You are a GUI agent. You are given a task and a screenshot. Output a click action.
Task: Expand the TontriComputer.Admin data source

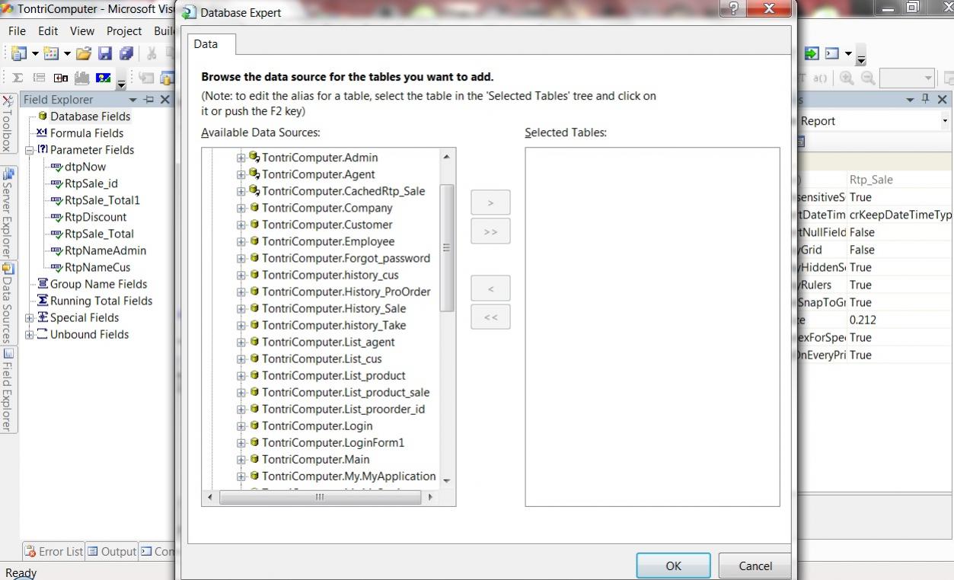[x=241, y=158]
